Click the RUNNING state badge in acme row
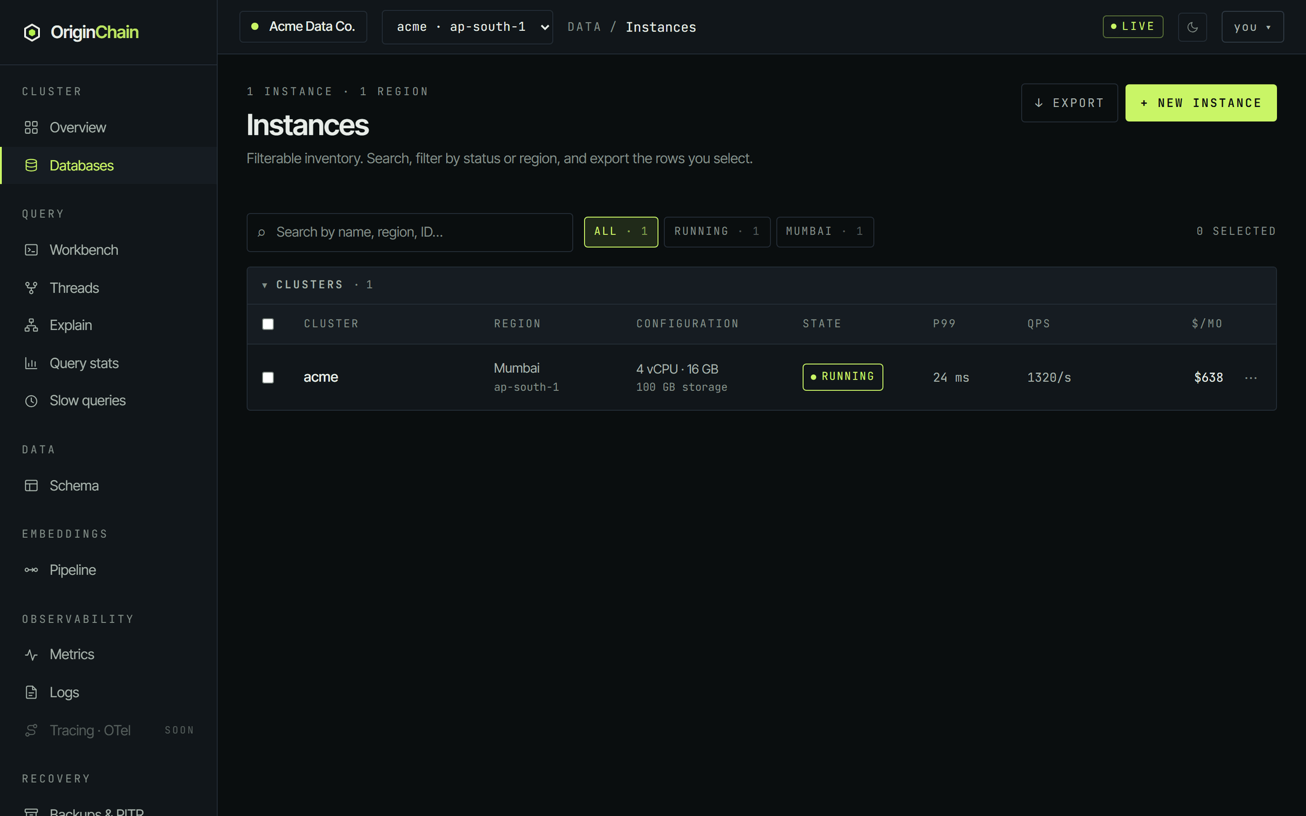 842,377
